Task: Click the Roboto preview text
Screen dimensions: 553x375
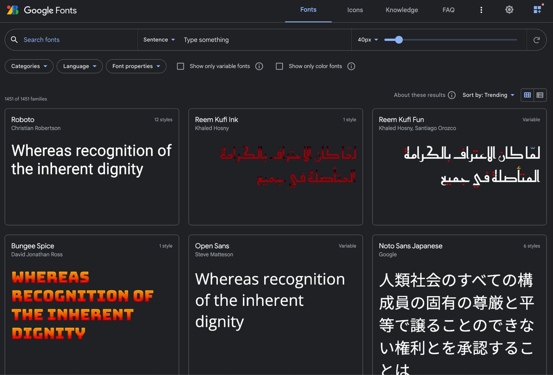Action: tap(91, 160)
